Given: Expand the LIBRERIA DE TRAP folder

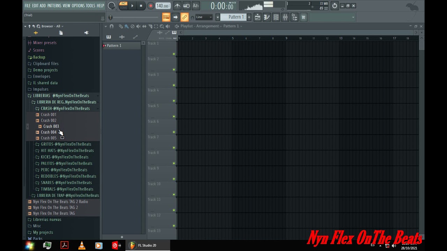Looking at the screenshot, I should [68, 196].
